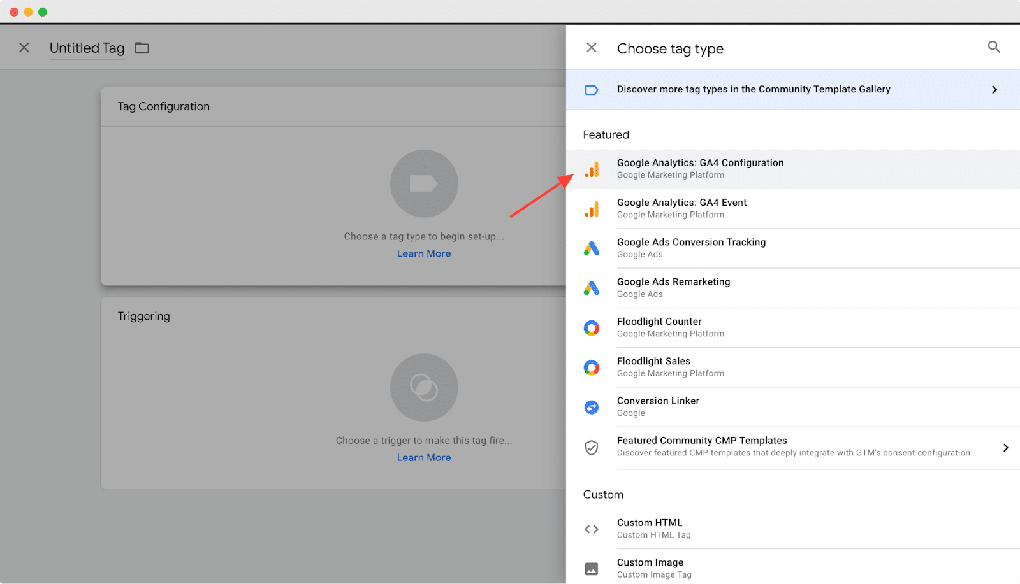Click 'Choose a trigger to make this tag fire' text
The image size is (1020, 584).
click(x=424, y=440)
